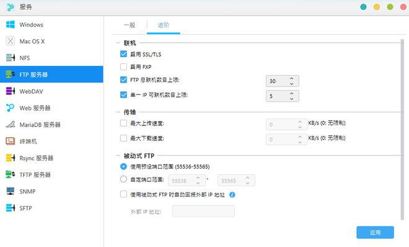Select 使用预设端口范围 (55536-55565) radio button
The width and height of the screenshot is (409, 247).
(123, 166)
